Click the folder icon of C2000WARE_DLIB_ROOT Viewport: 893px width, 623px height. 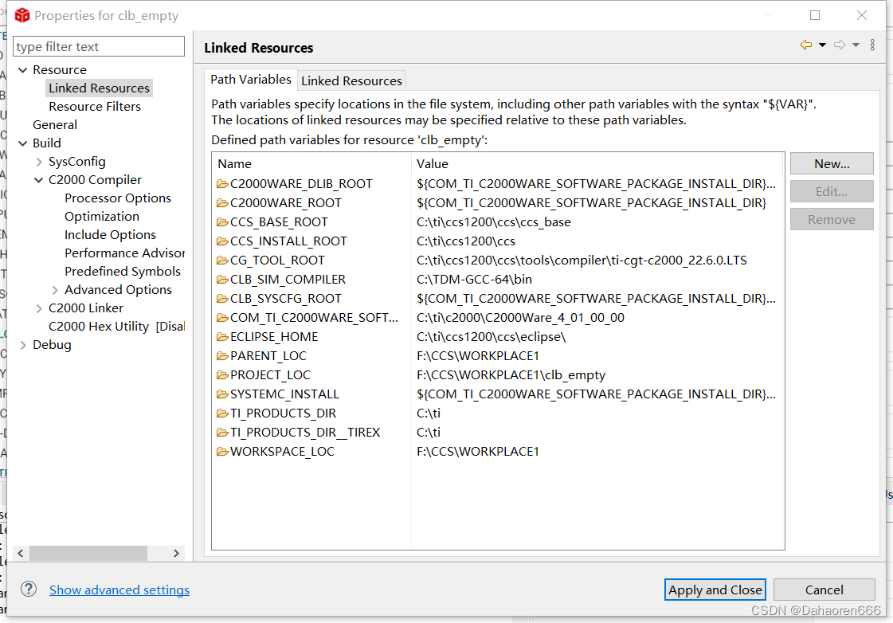click(x=222, y=184)
